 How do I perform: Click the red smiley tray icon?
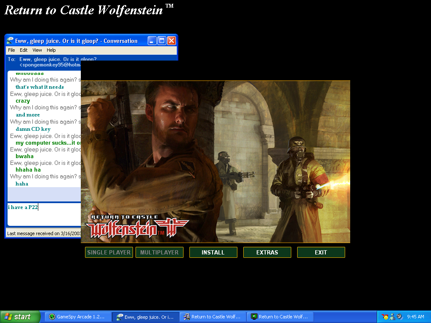coord(385,317)
